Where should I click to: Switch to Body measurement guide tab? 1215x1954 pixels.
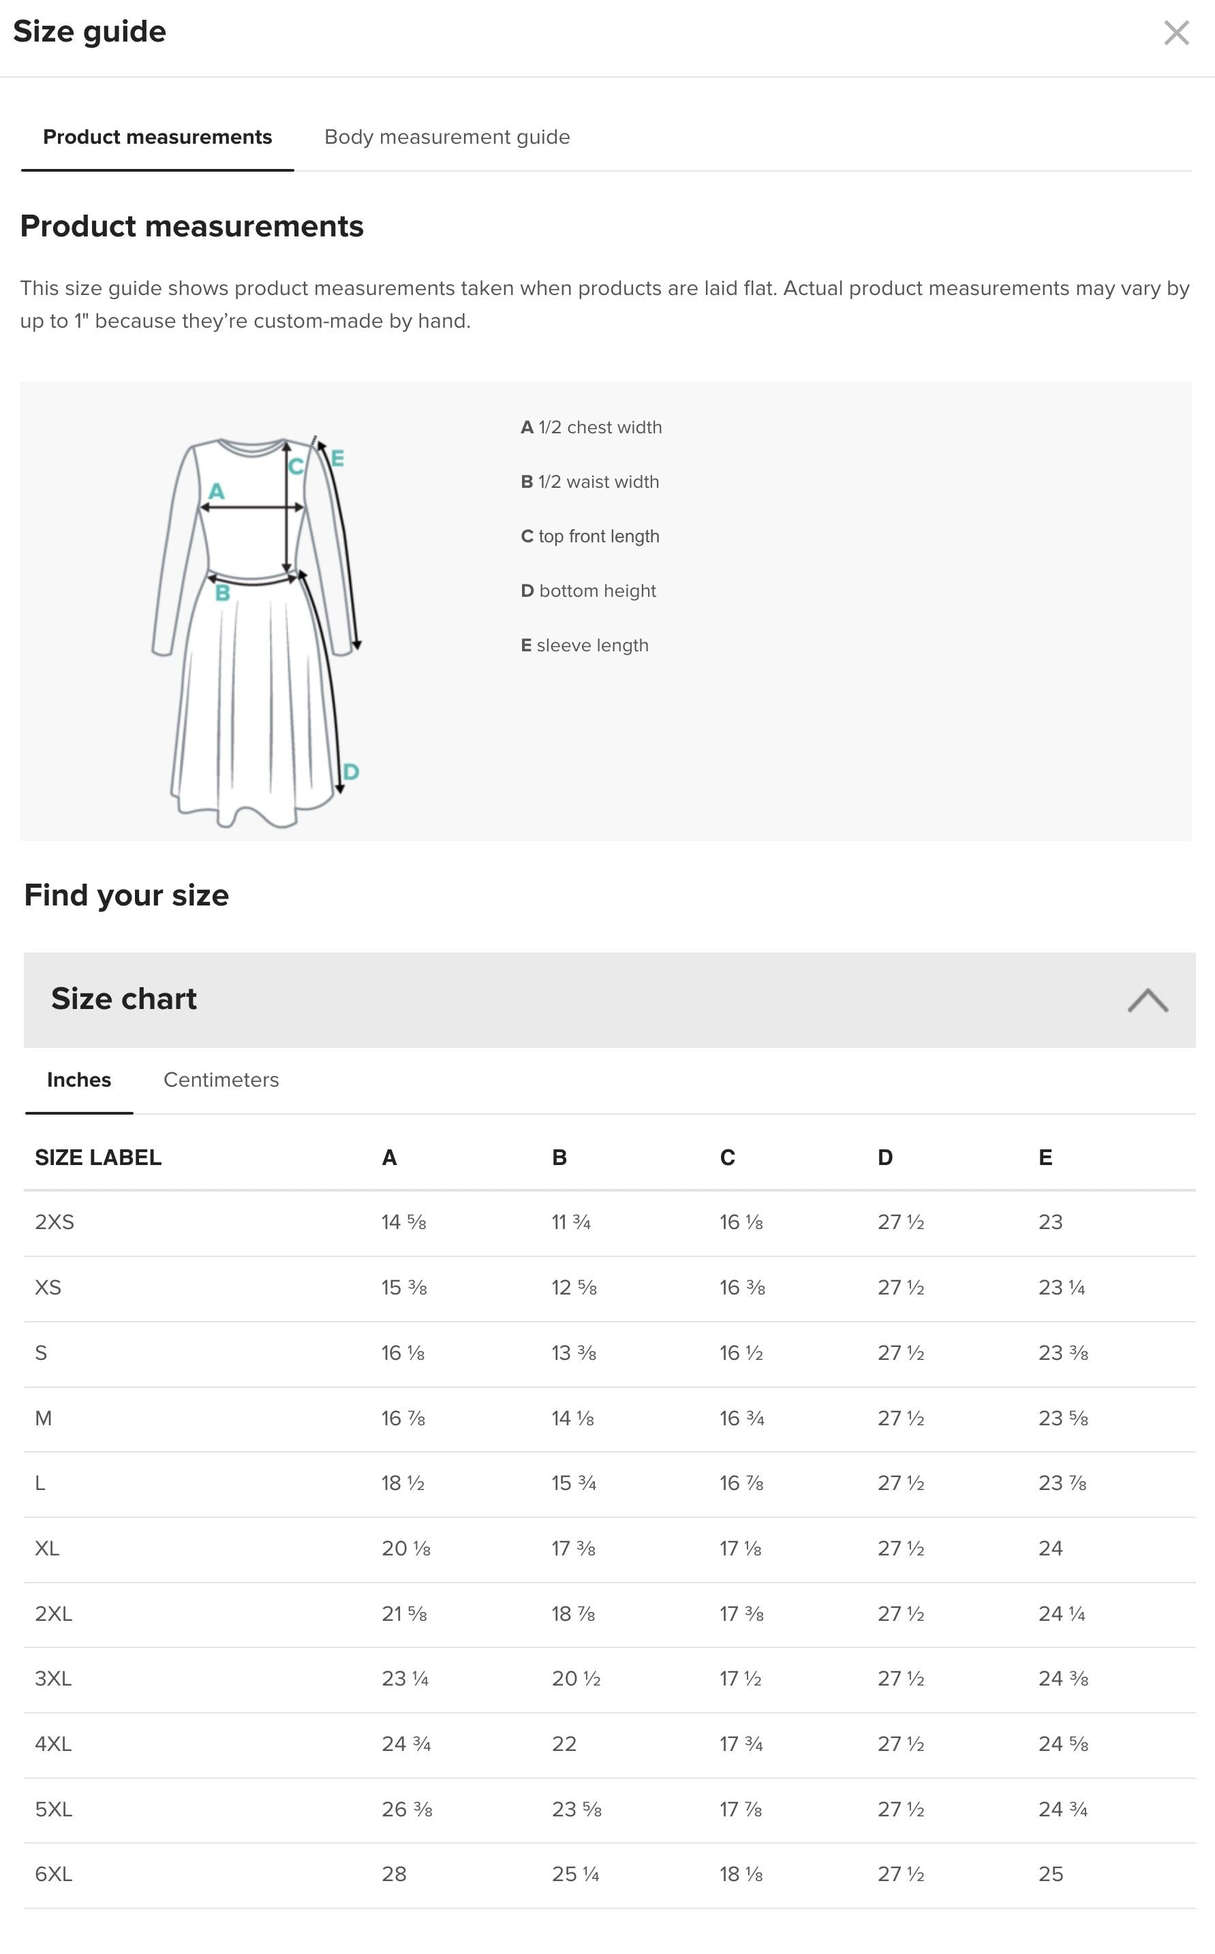point(447,138)
